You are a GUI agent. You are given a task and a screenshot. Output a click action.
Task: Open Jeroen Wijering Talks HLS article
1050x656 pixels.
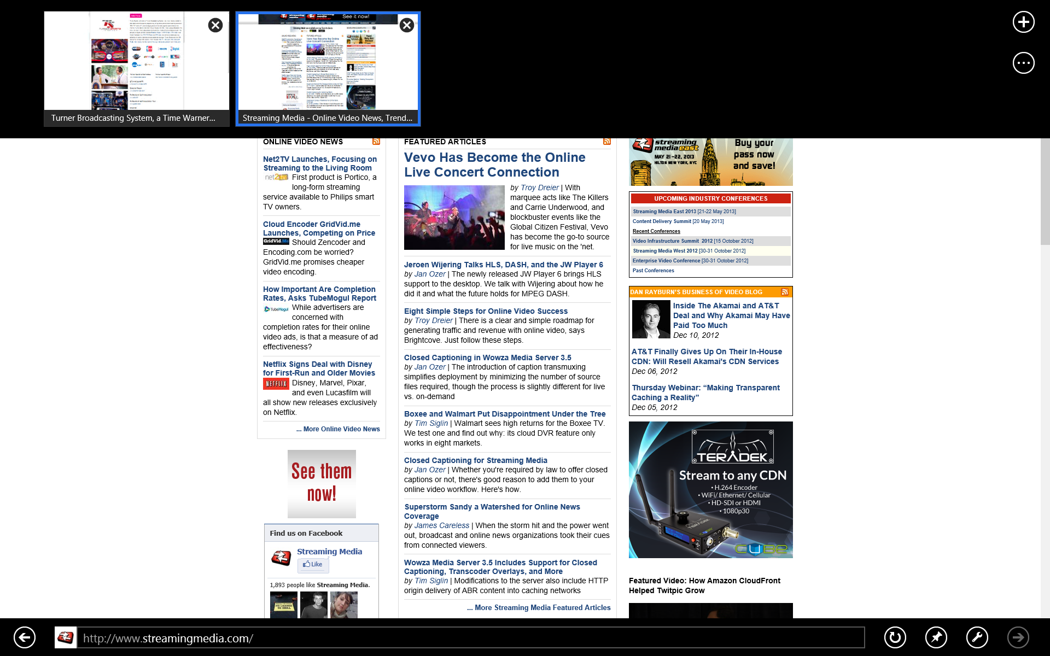tap(504, 265)
